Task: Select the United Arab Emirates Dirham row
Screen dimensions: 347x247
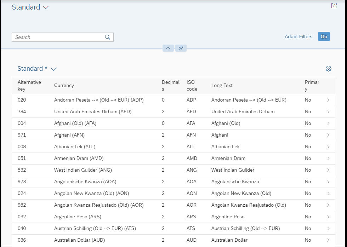Action: pos(173,112)
